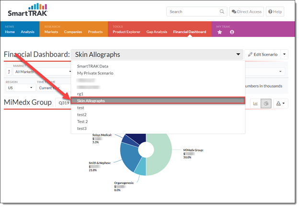299x207 pixels.
Task: Select the test2 scenario entry
Action: tap(158, 115)
